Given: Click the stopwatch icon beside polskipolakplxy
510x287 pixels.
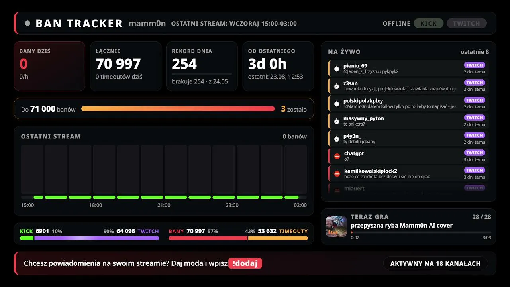Looking at the screenshot, I should [x=337, y=104].
